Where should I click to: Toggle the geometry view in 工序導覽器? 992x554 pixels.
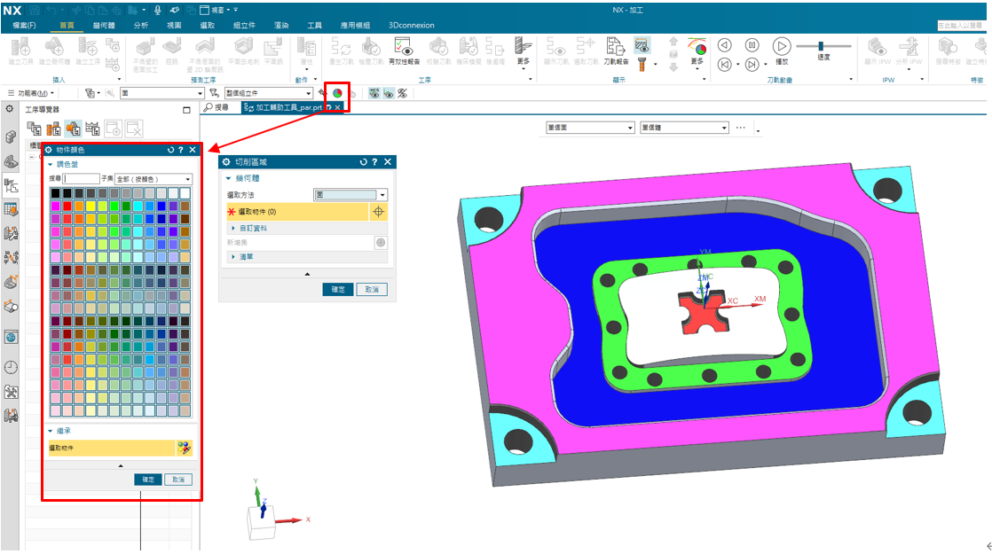(x=73, y=129)
